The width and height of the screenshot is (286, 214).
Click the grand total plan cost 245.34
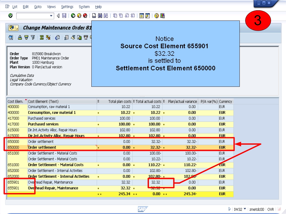click(124, 194)
